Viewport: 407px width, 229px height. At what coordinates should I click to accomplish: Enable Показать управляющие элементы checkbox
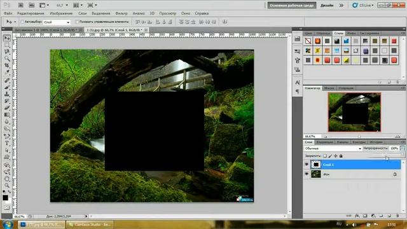coord(77,22)
